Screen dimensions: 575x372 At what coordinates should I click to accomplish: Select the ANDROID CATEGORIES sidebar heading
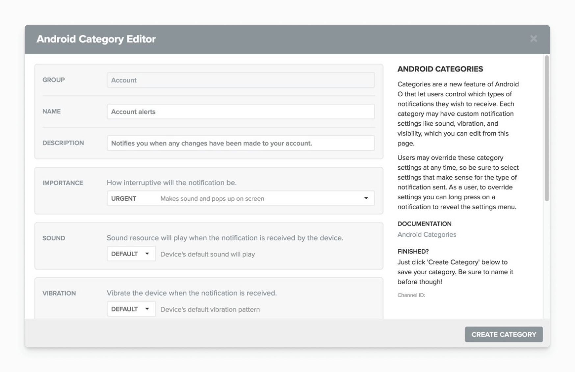tap(440, 69)
